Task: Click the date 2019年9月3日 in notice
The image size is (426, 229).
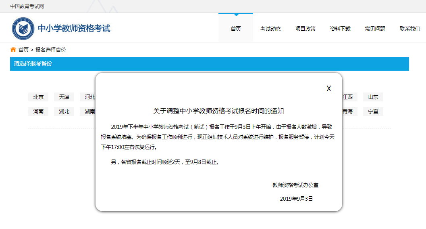Action: [296, 199]
